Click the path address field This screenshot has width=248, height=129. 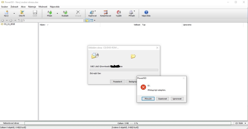(x=53, y=20)
